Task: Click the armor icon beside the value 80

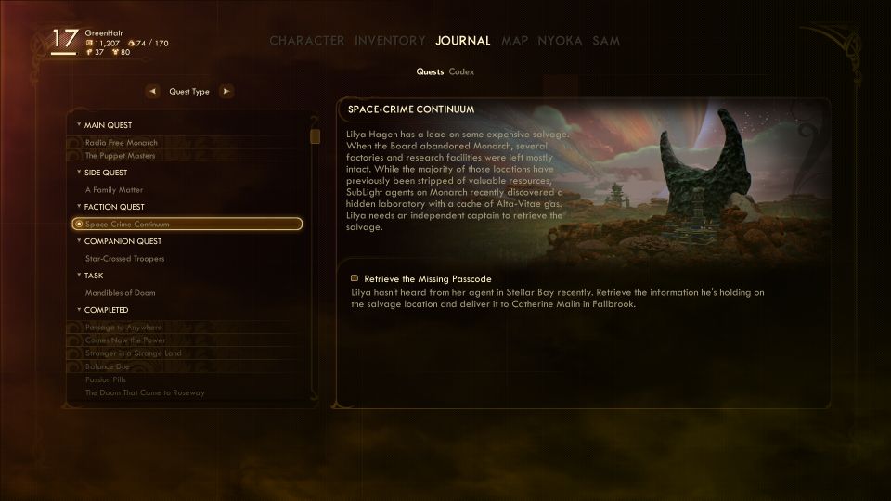Action: click(x=115, y=52)
